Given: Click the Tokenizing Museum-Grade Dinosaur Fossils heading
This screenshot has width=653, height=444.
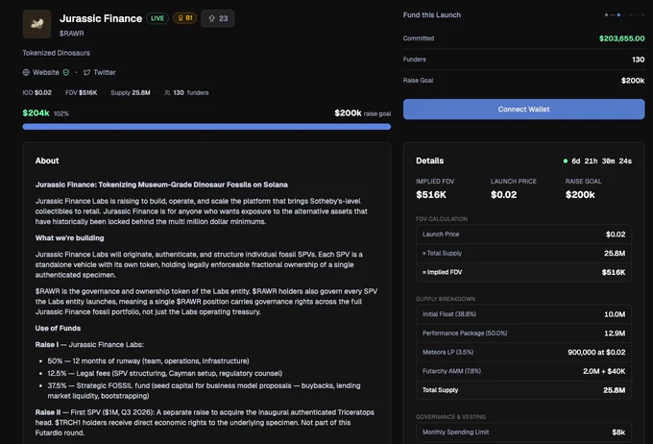Looking at the screenshot, I should click(161, 185).
